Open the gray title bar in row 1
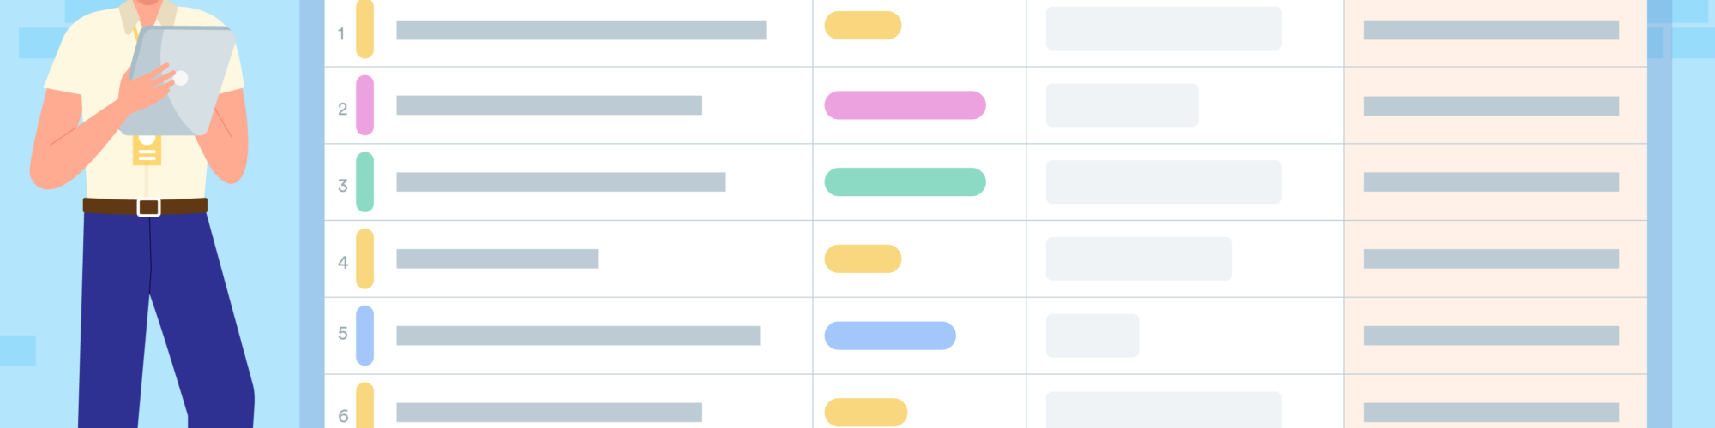The height and width of the screenshot is (428, 1715). [x=581, y=30]
